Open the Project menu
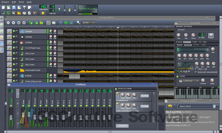This screenshot has width=222, height=133. [x=5, y=2]
